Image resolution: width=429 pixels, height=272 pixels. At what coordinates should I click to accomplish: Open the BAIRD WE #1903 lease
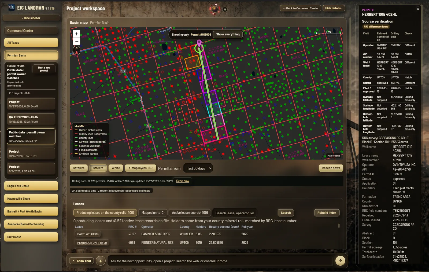tap(88, 234)
